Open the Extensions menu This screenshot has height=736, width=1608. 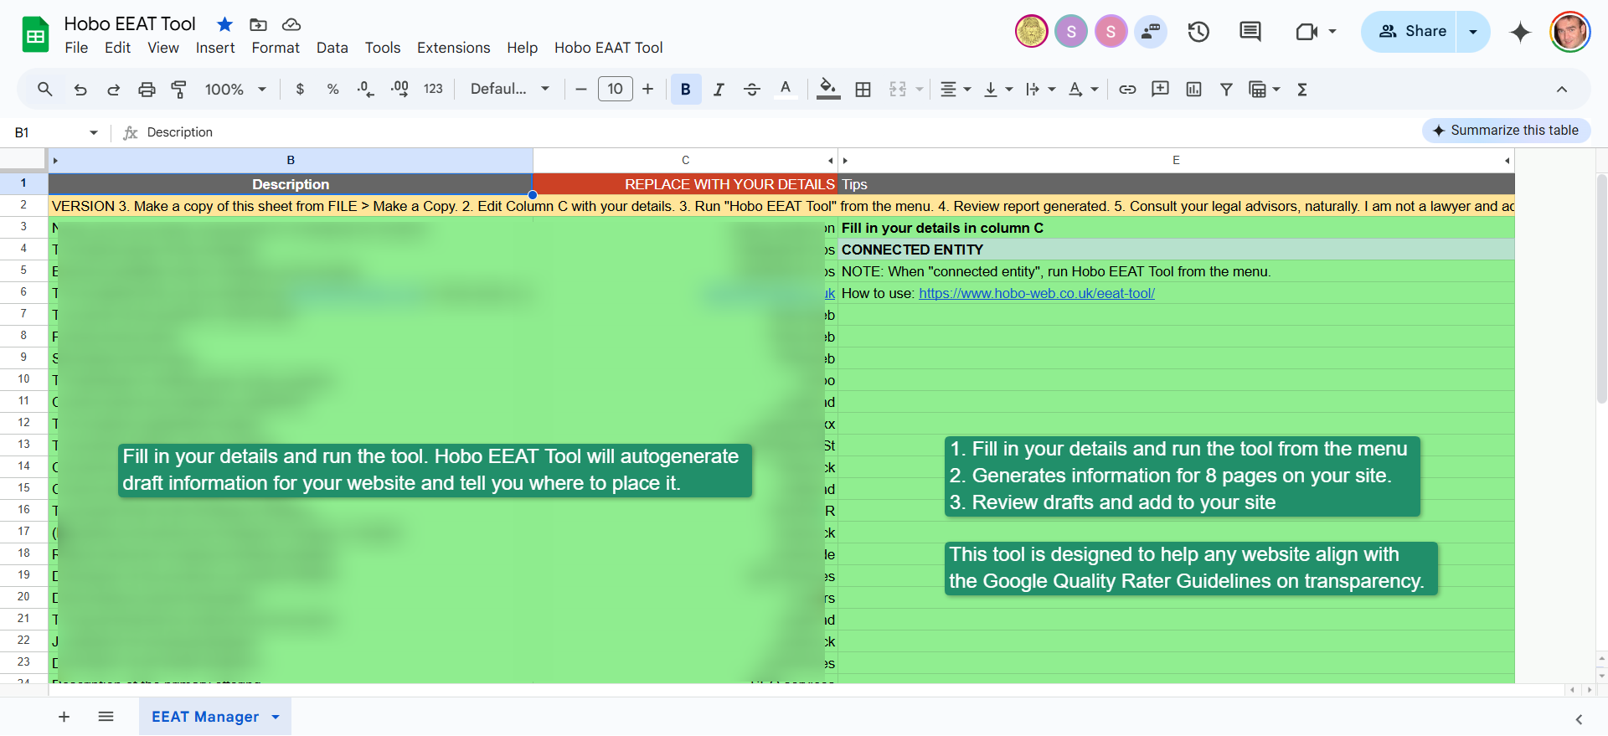(454, 48)
